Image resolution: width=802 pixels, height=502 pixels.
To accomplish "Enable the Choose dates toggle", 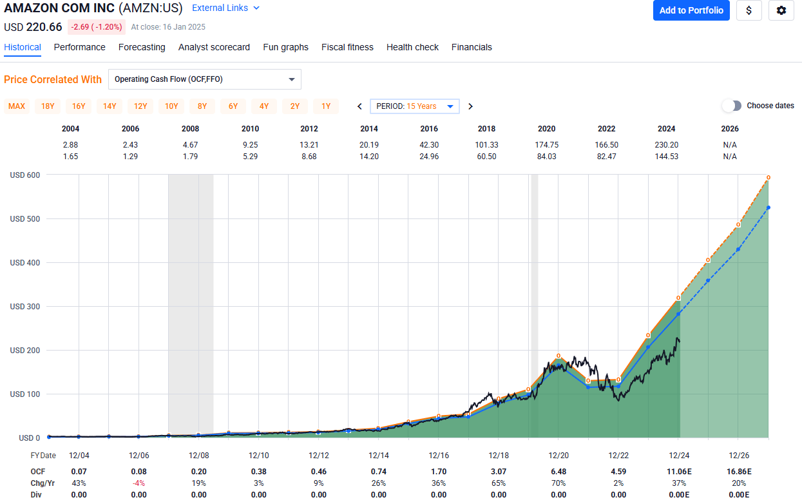I will [x=732, y=105].
